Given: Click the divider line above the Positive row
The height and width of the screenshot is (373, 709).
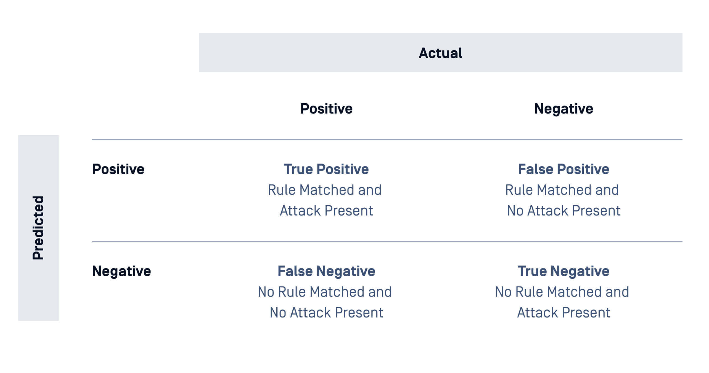Looking at the screenshot, I should click(387, 140).
